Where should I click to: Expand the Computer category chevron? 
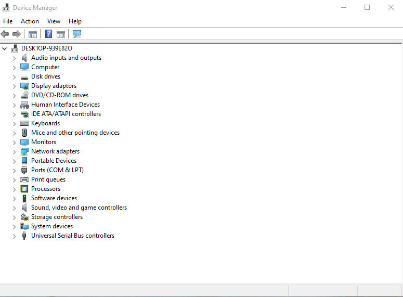(15, 68)
